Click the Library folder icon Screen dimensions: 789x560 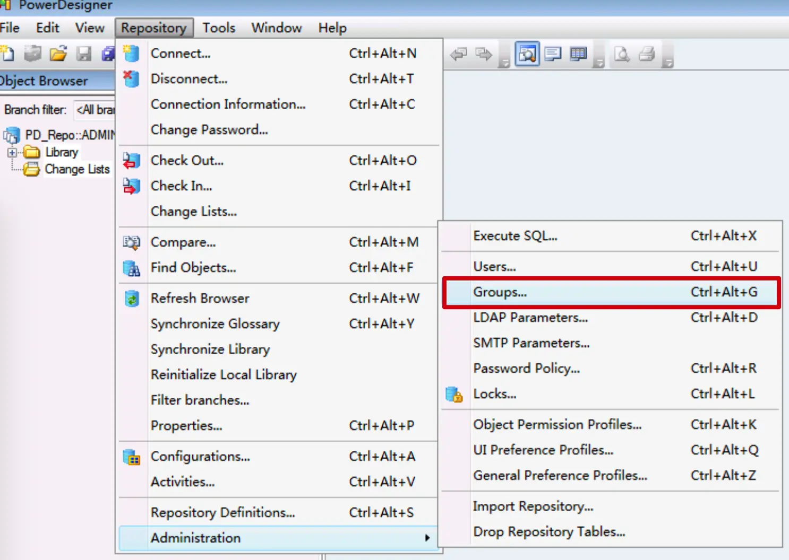pyautogui.click(x=32, y=153)
